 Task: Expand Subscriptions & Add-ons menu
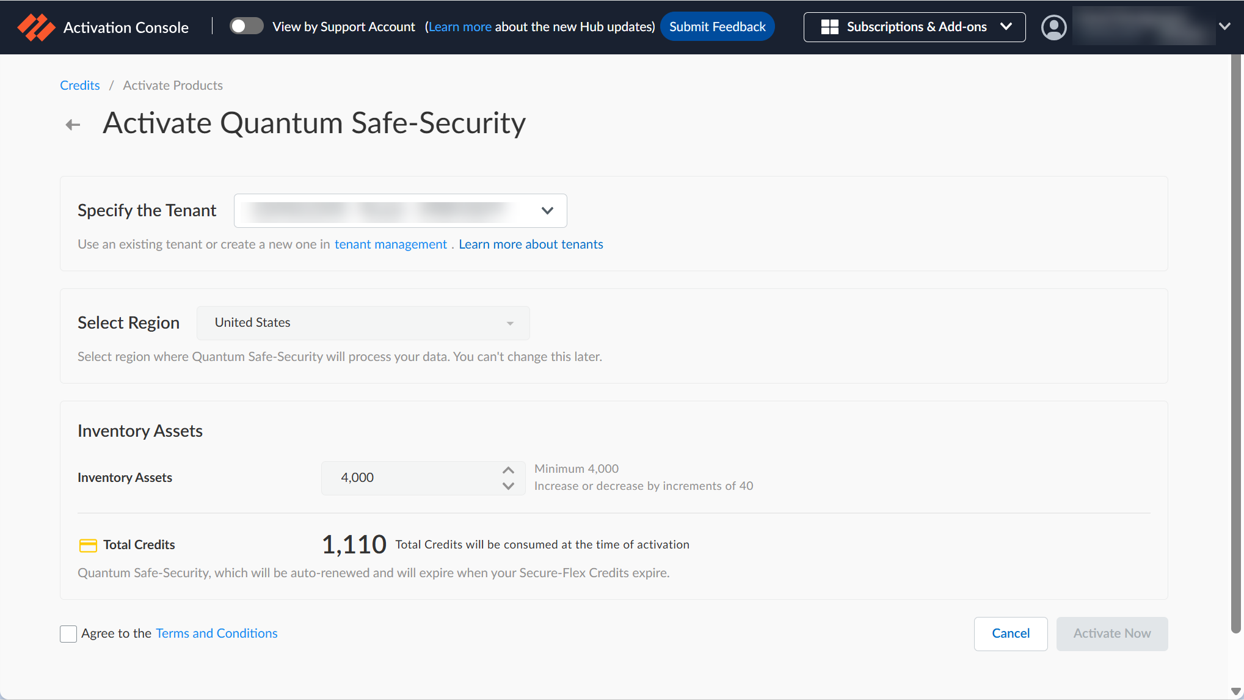(x=914, y=27)
